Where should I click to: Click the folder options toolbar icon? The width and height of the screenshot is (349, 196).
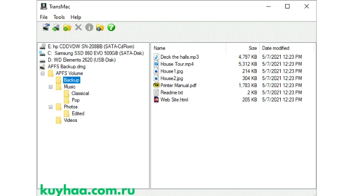coord(100,28)
